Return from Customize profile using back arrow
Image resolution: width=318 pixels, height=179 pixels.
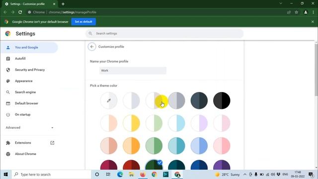[92, 47]
